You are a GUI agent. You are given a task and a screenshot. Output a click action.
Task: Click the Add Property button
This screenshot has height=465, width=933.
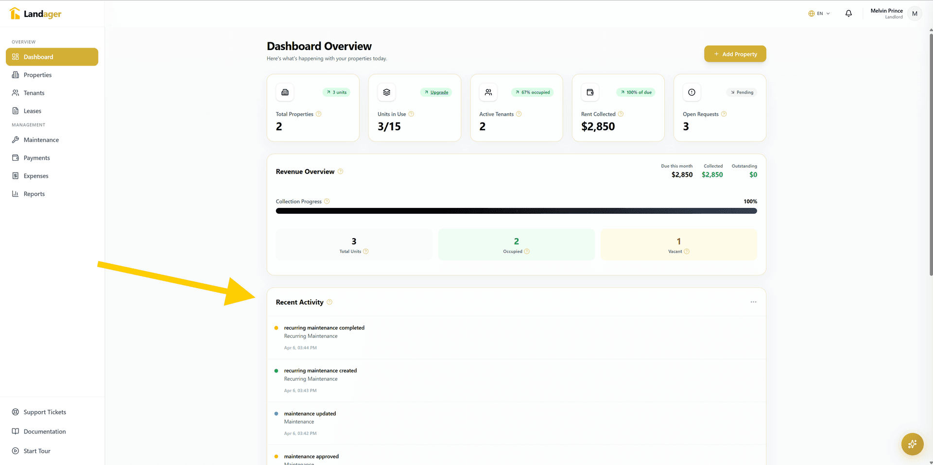click(x=735, y=54)
